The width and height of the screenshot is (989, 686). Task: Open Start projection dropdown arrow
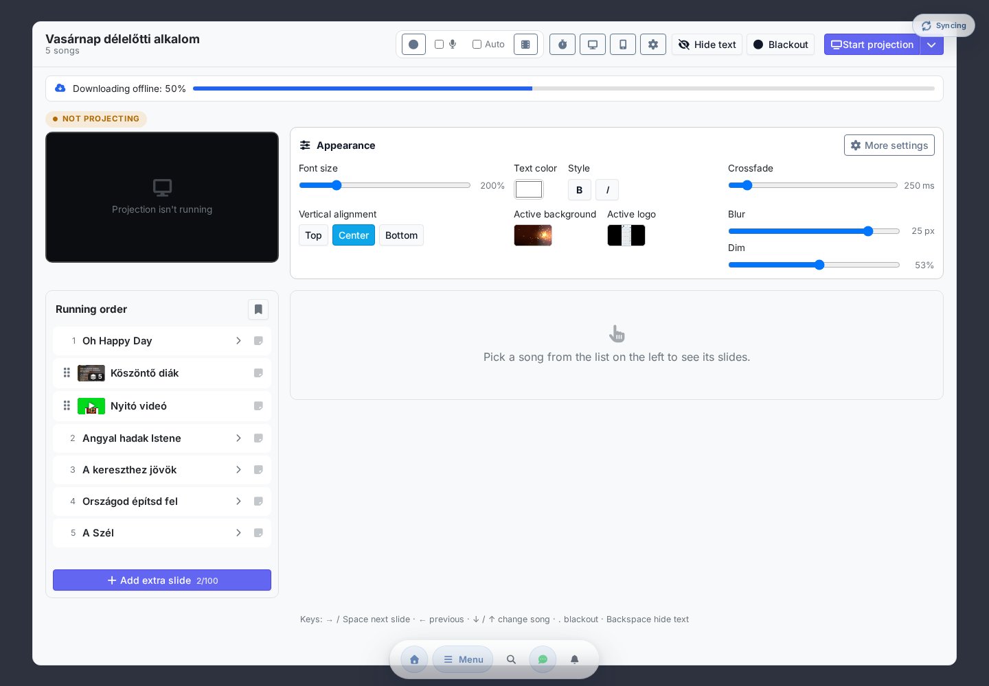click(932, 45)
